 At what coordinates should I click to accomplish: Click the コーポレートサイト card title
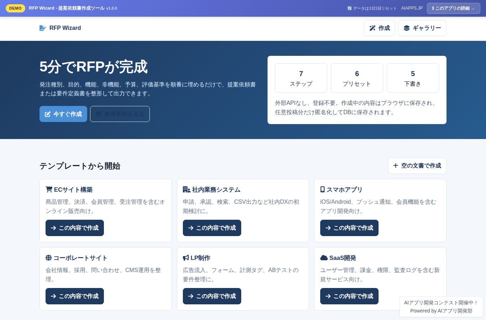point(80,258)
